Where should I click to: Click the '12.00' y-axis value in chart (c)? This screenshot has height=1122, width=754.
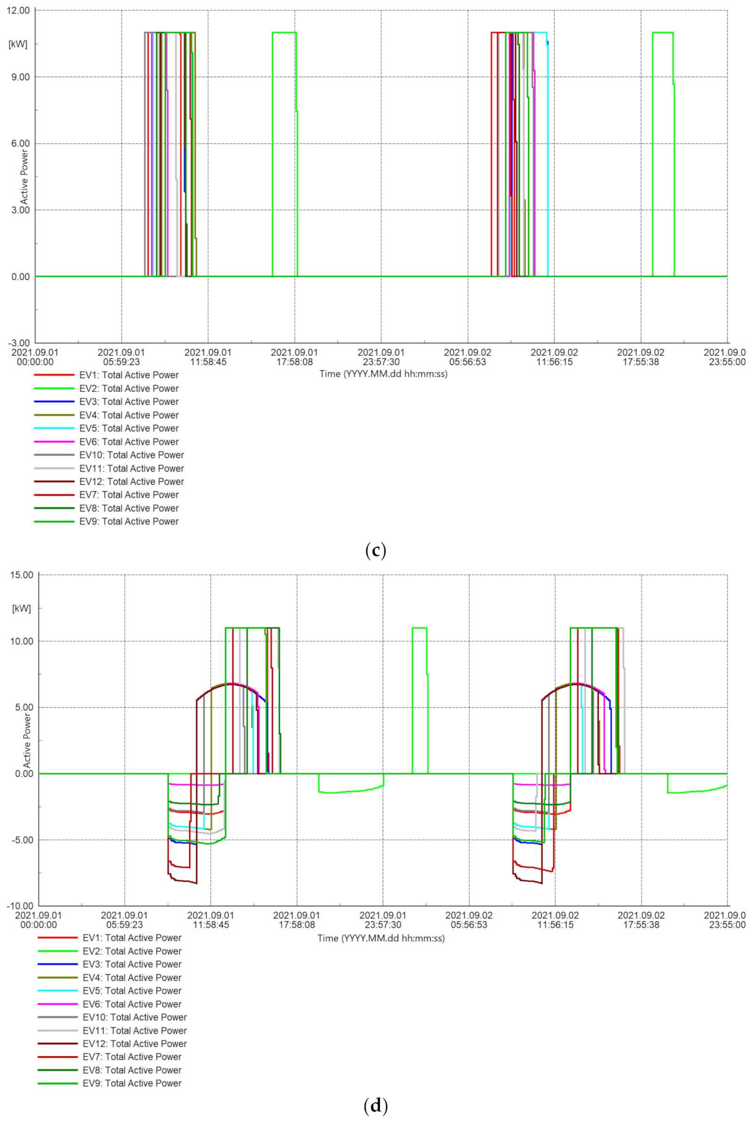pos(19,10)
